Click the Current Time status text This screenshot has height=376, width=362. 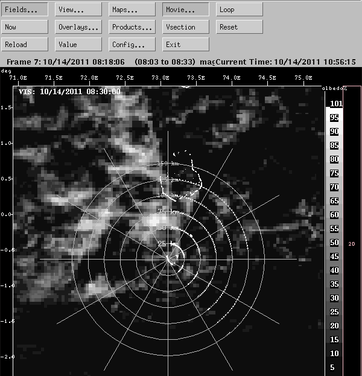286,62
